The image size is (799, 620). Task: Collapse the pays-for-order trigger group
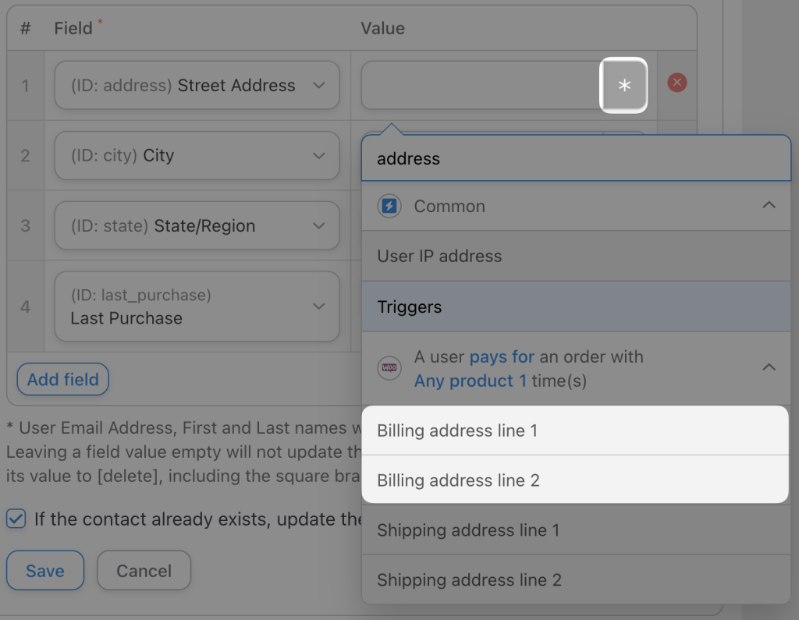click(x=769, y=367)
